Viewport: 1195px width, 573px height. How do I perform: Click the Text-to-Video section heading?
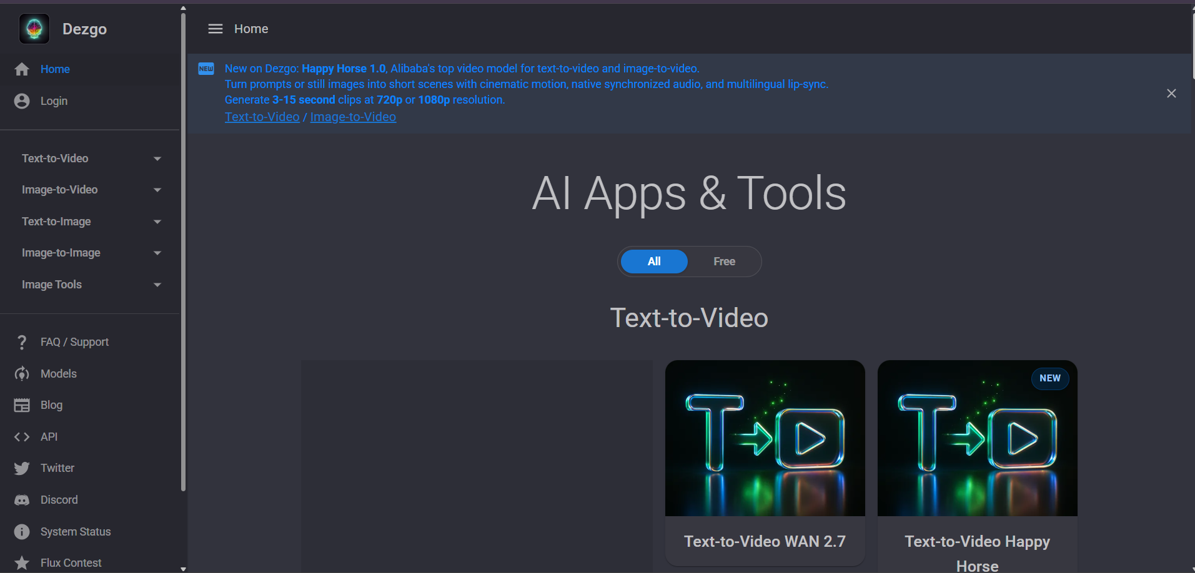tap(689, 318)
